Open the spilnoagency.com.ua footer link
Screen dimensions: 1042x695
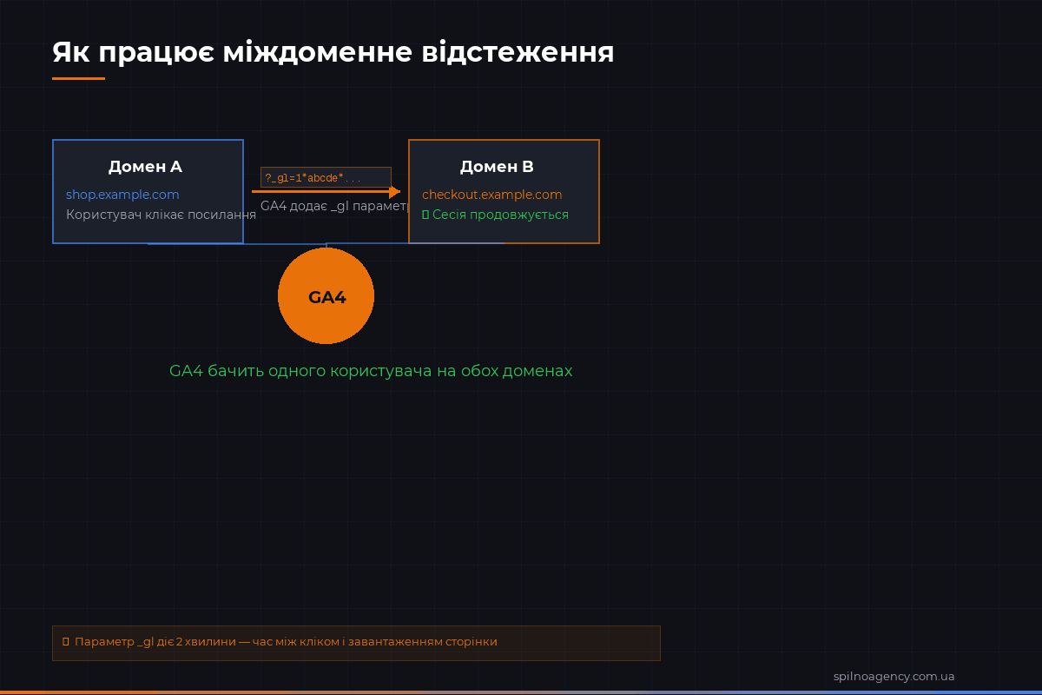(x=894, y=676)
